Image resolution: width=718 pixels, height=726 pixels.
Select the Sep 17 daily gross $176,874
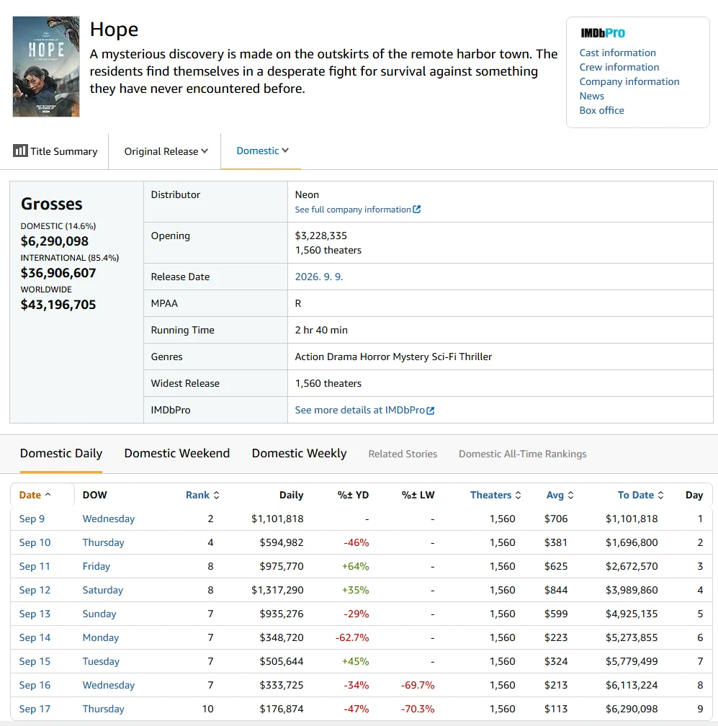click(282, 709)
